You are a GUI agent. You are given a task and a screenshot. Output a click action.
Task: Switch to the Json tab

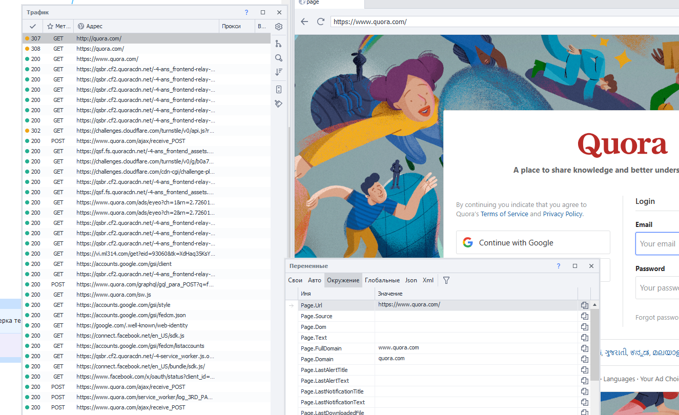click(411, 280)
